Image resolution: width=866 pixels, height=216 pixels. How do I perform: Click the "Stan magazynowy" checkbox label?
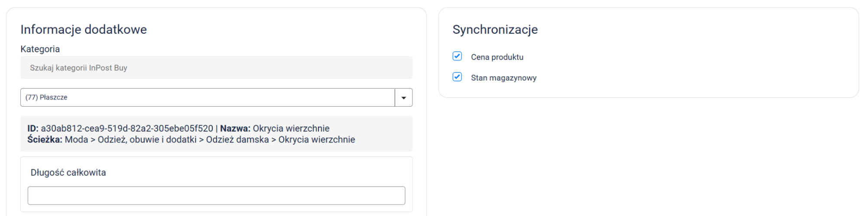pyautogui.click(x=503, y=78)
